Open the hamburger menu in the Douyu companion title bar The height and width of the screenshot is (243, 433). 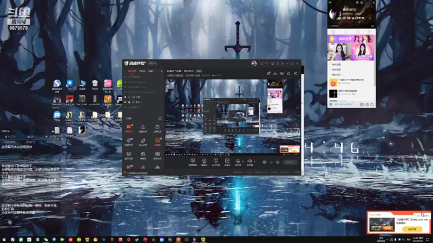click(282, 63)
